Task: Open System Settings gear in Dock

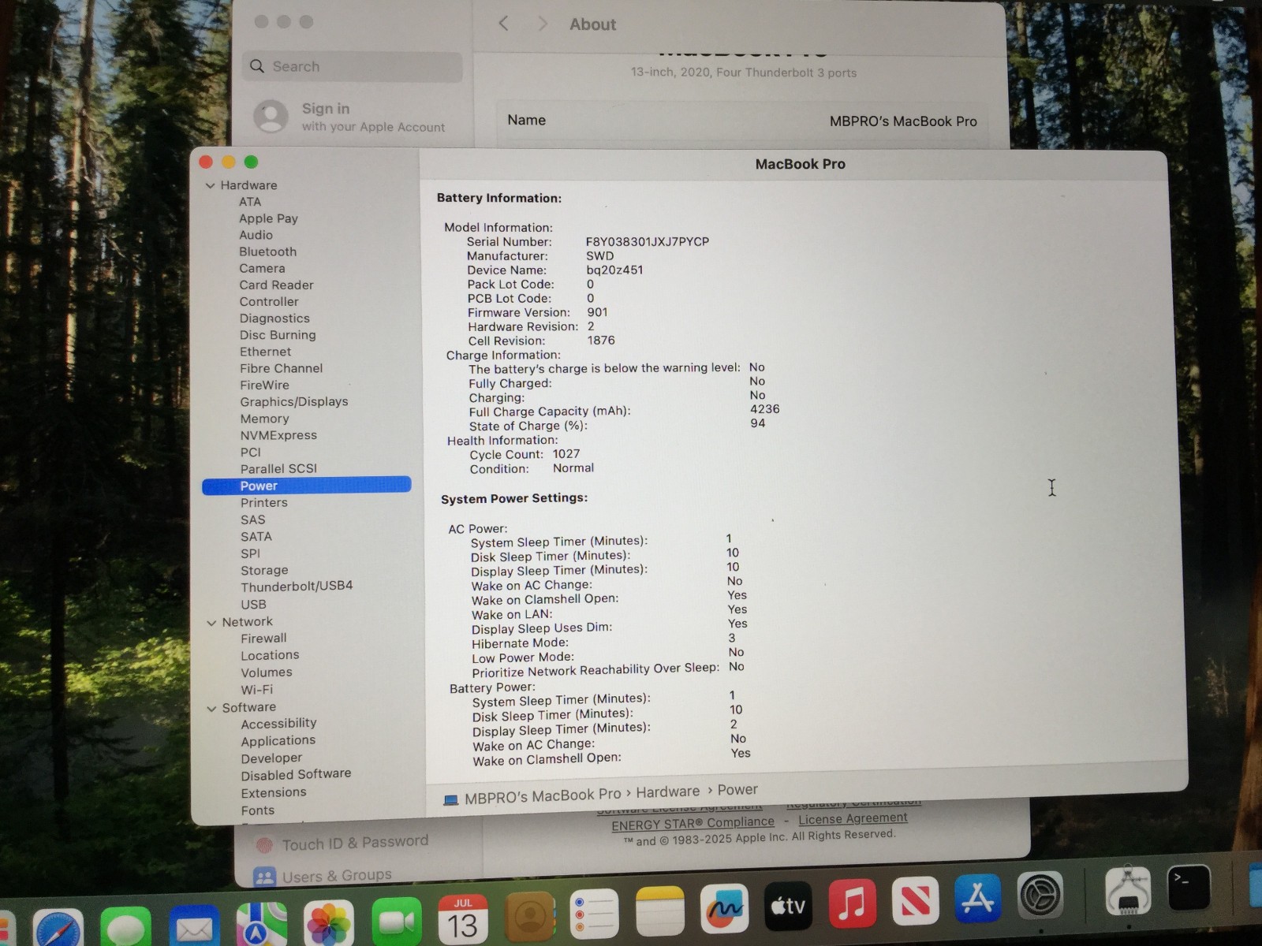Action: click(x=1040, y=896)
